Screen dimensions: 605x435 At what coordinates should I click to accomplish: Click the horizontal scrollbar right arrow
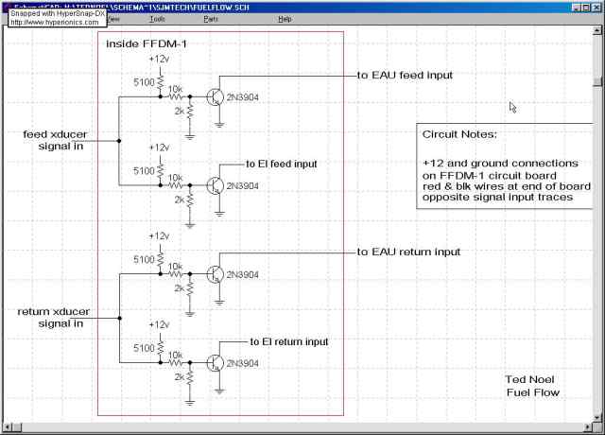[585, 426]
